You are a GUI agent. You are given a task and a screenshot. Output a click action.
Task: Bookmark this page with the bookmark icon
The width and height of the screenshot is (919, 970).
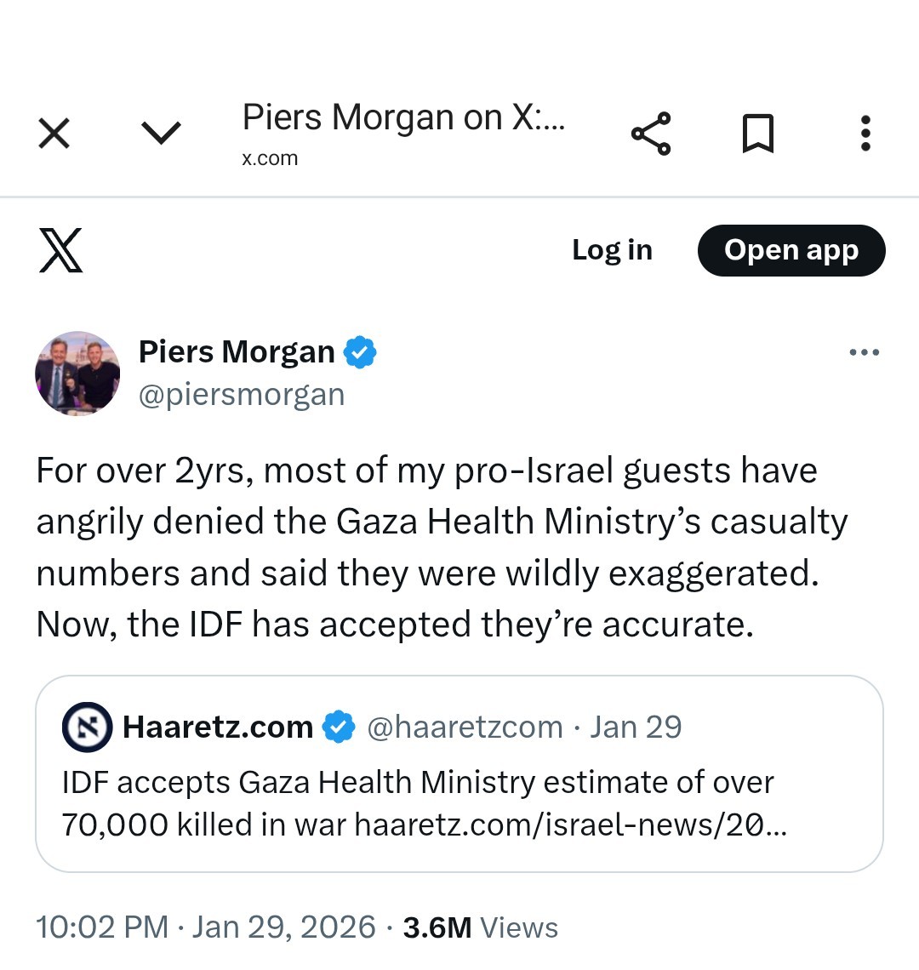tap(757, 134)
